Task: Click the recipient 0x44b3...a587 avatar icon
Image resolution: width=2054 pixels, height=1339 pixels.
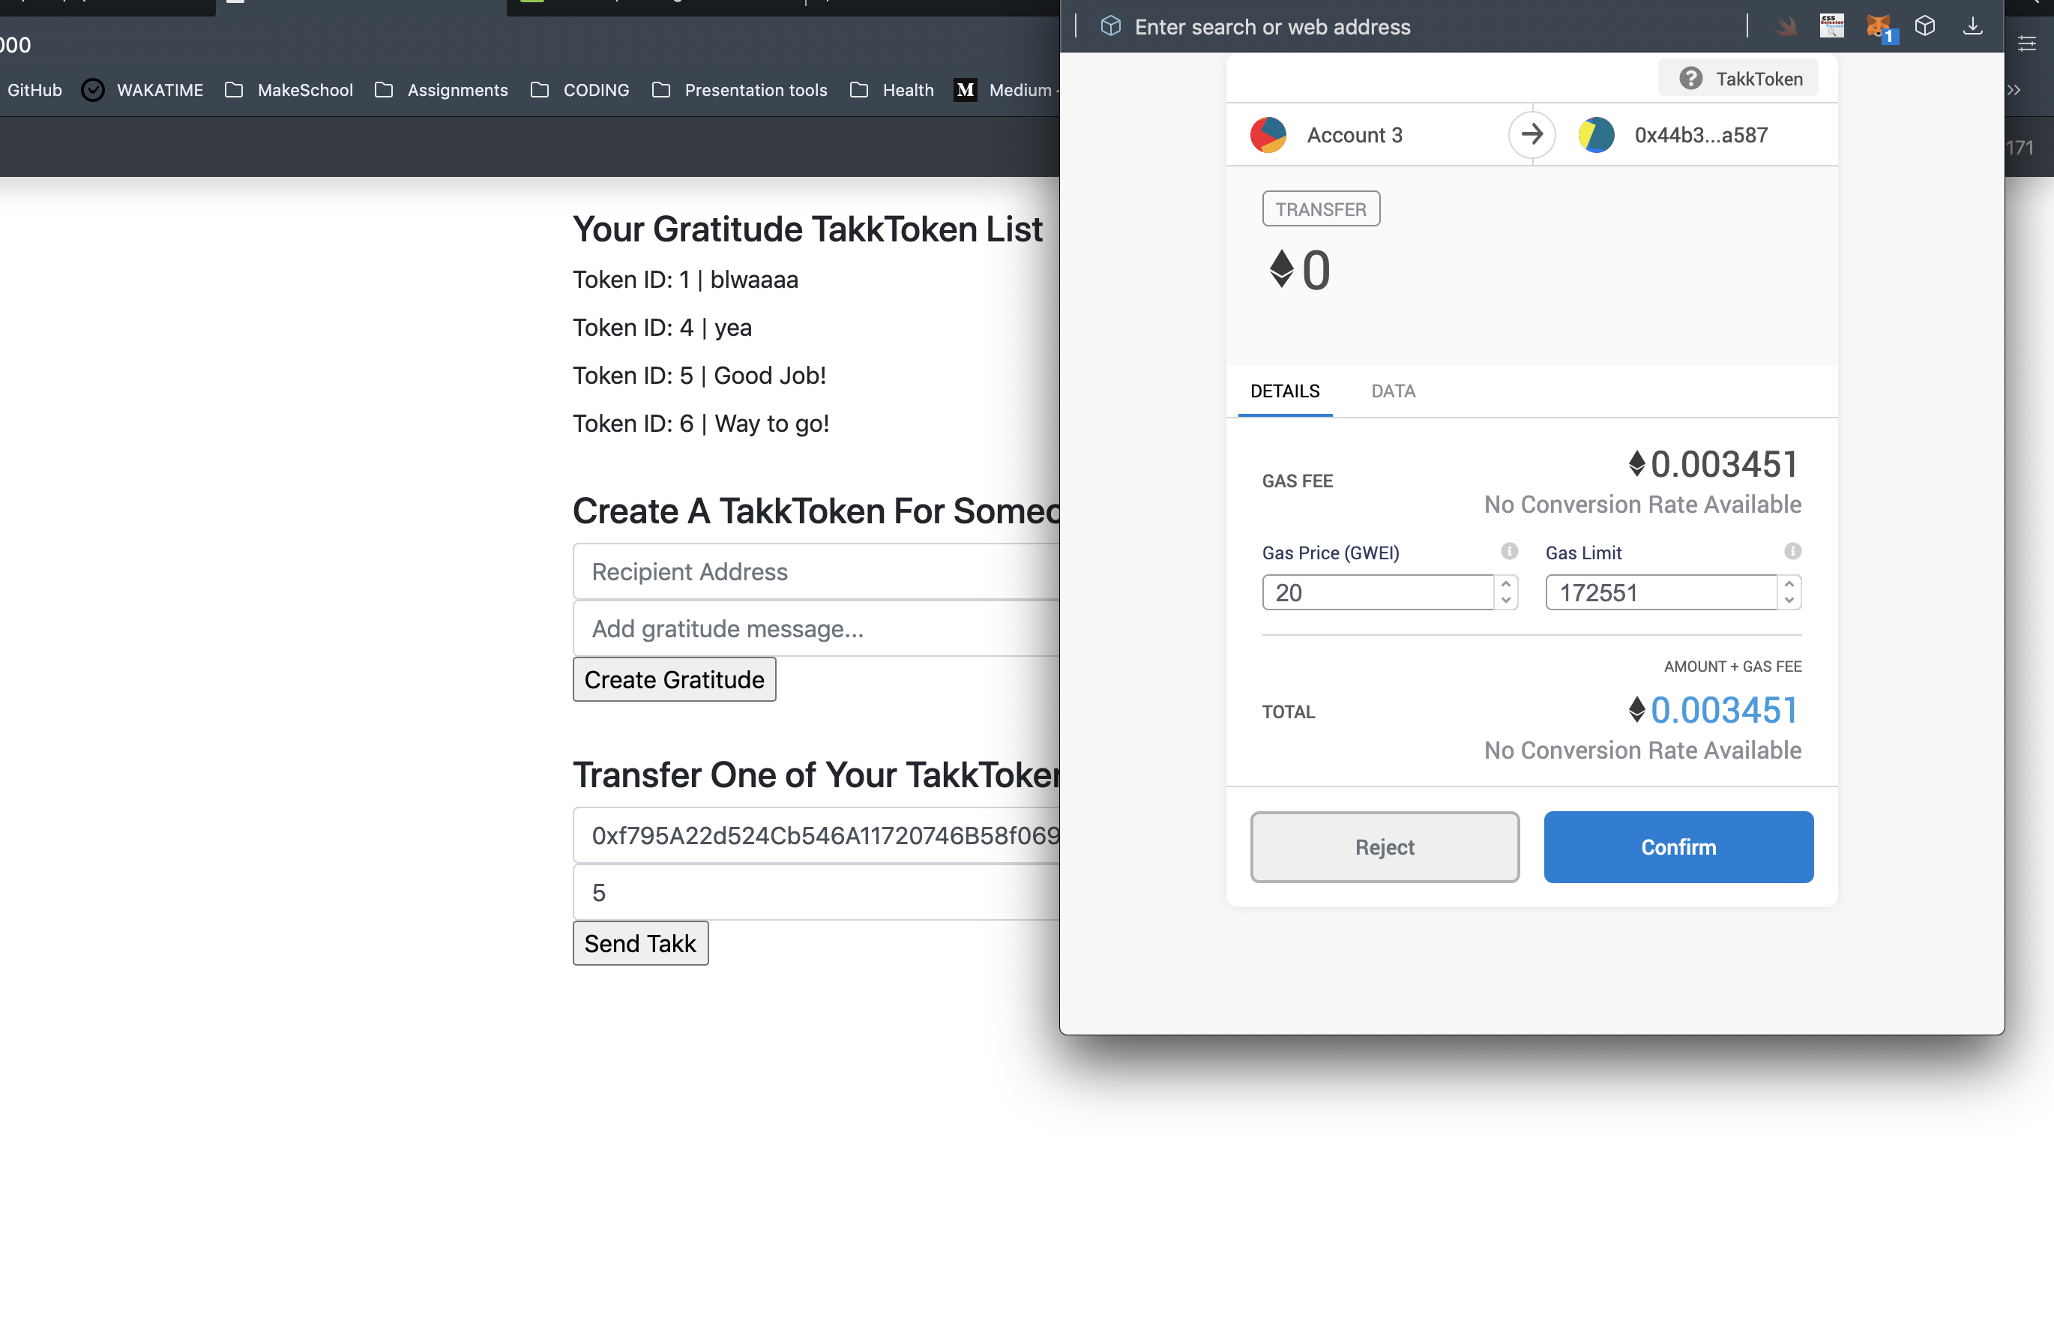Action: [1596, 135]
